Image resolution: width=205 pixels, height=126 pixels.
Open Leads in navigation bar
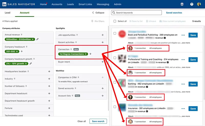(x=70, y=4)
